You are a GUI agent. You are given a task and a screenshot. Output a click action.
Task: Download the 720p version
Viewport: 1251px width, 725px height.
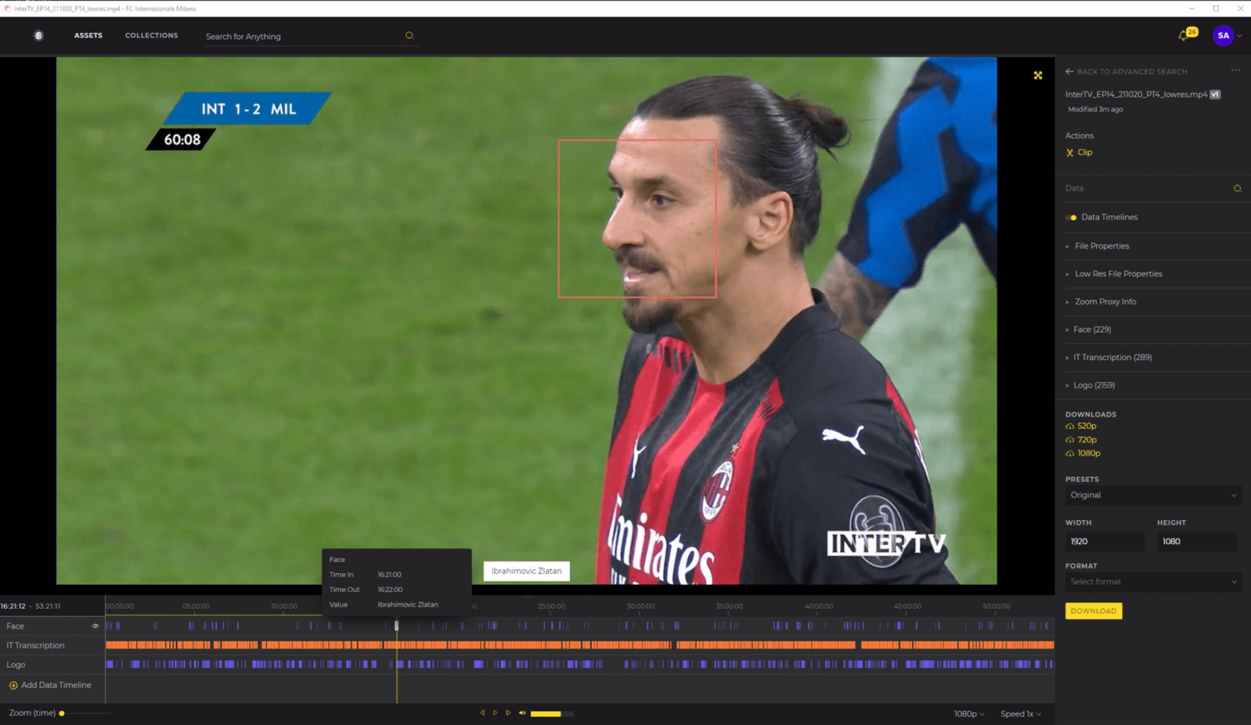click(1081, 440)
